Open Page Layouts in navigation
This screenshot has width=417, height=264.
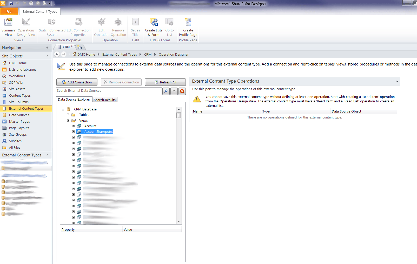point(19,128)
